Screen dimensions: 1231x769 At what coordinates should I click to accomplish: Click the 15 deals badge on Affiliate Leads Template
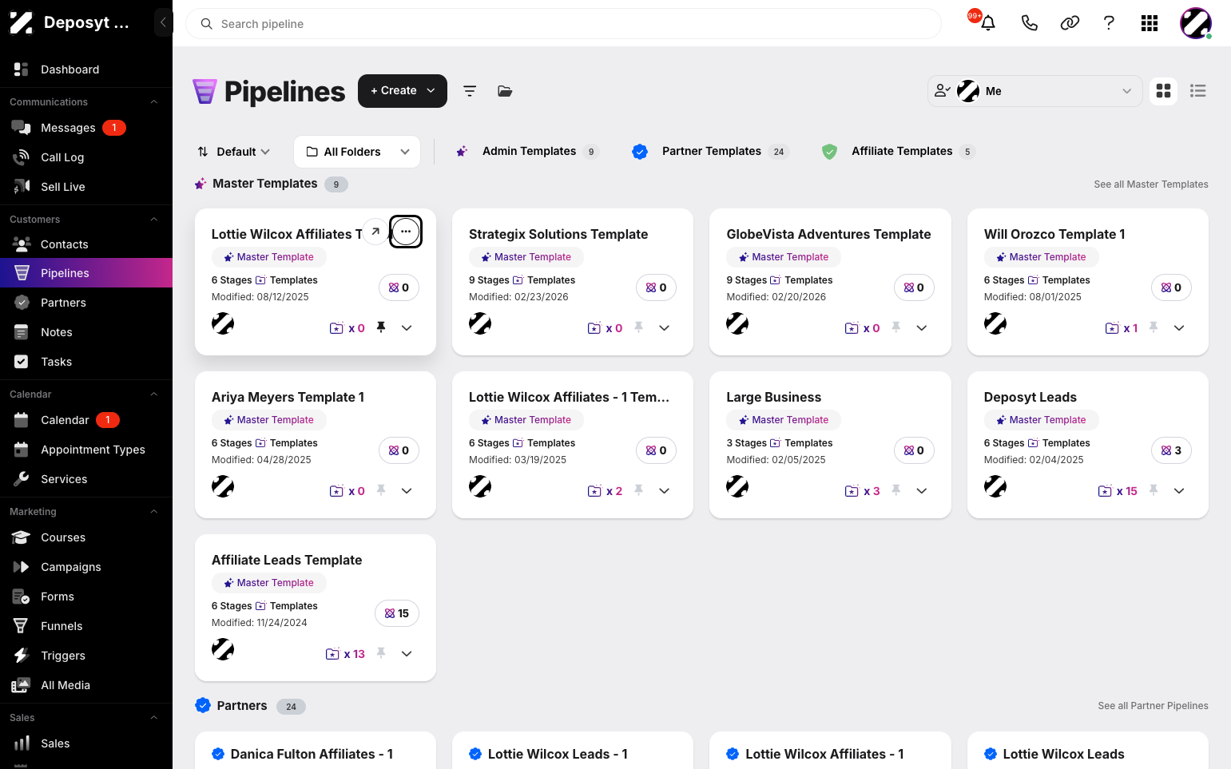pyautogui.click(x=397, y=613)
